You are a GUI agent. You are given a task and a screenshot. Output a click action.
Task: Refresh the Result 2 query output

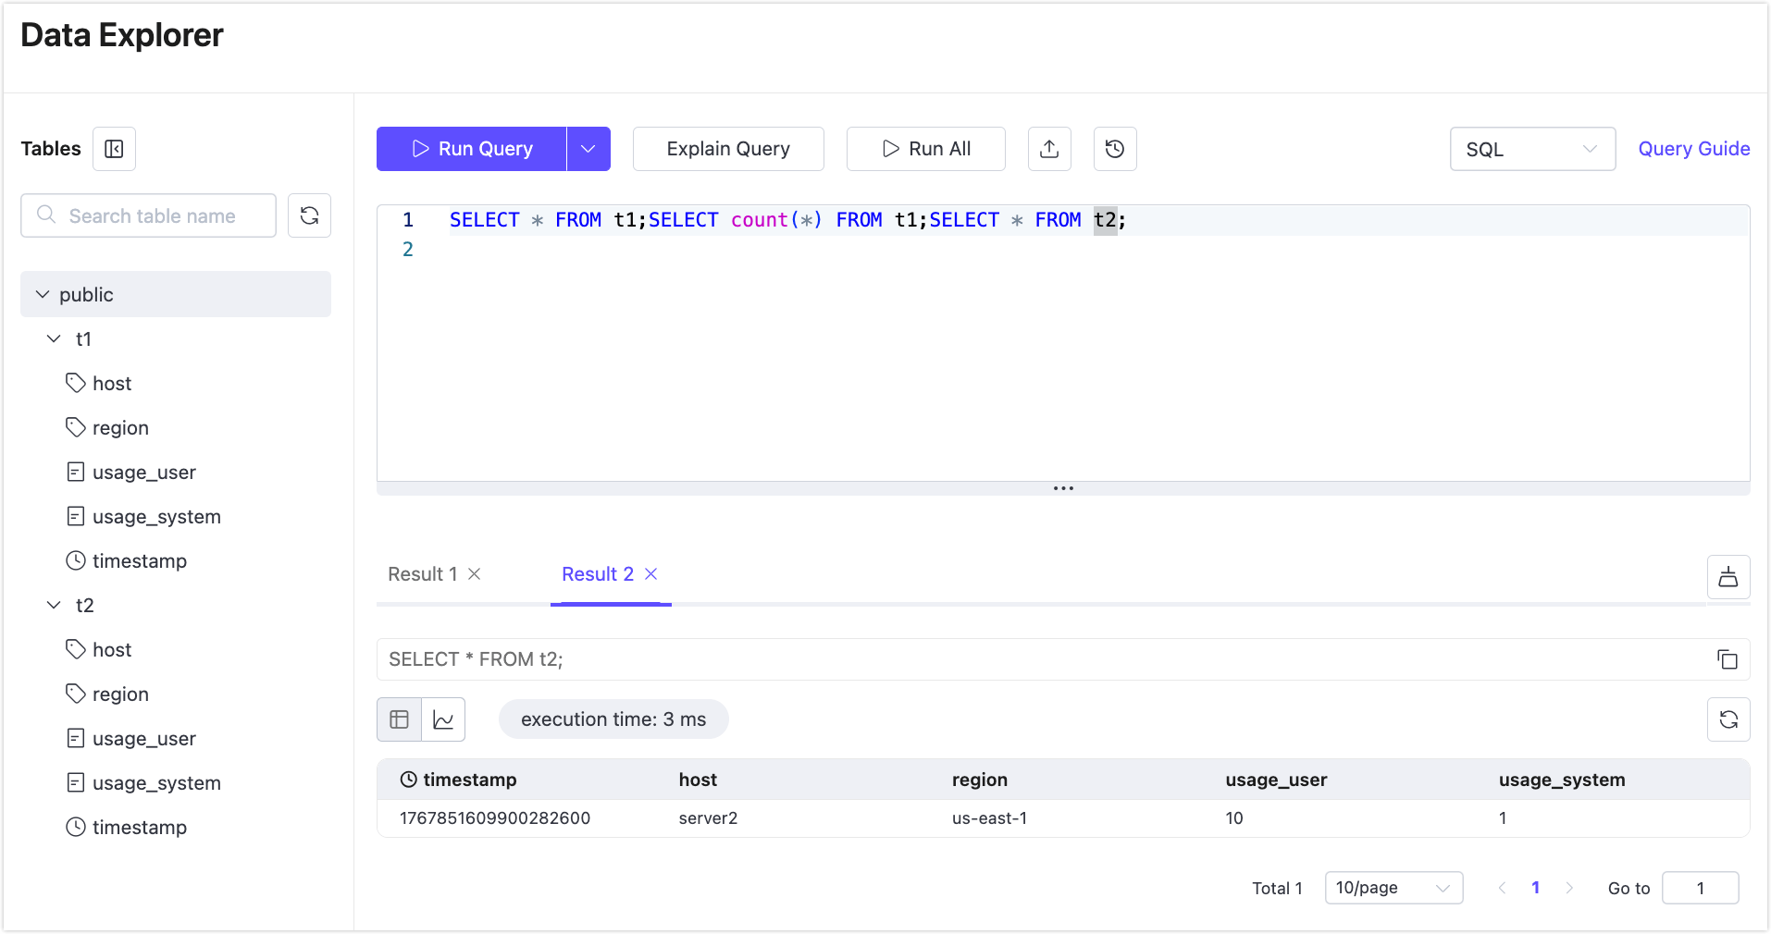point(1728,719)
